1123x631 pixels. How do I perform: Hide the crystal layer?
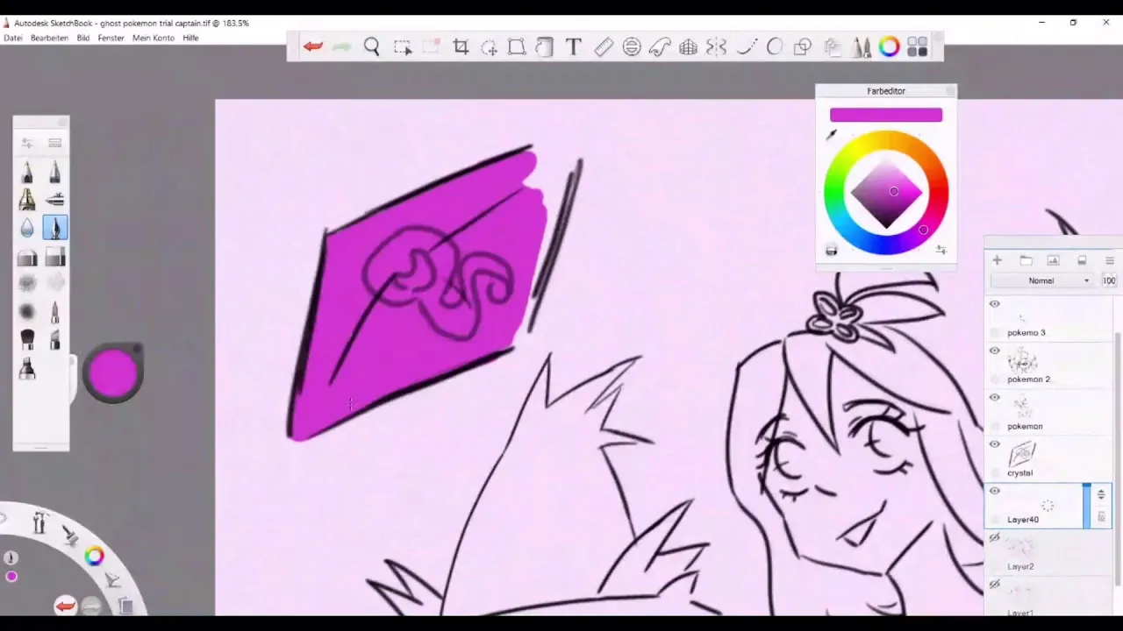click(994, 444)
